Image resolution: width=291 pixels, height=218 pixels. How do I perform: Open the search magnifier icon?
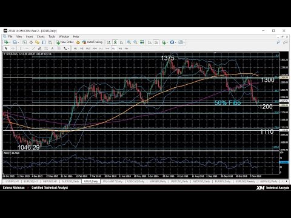coord(278,42)
